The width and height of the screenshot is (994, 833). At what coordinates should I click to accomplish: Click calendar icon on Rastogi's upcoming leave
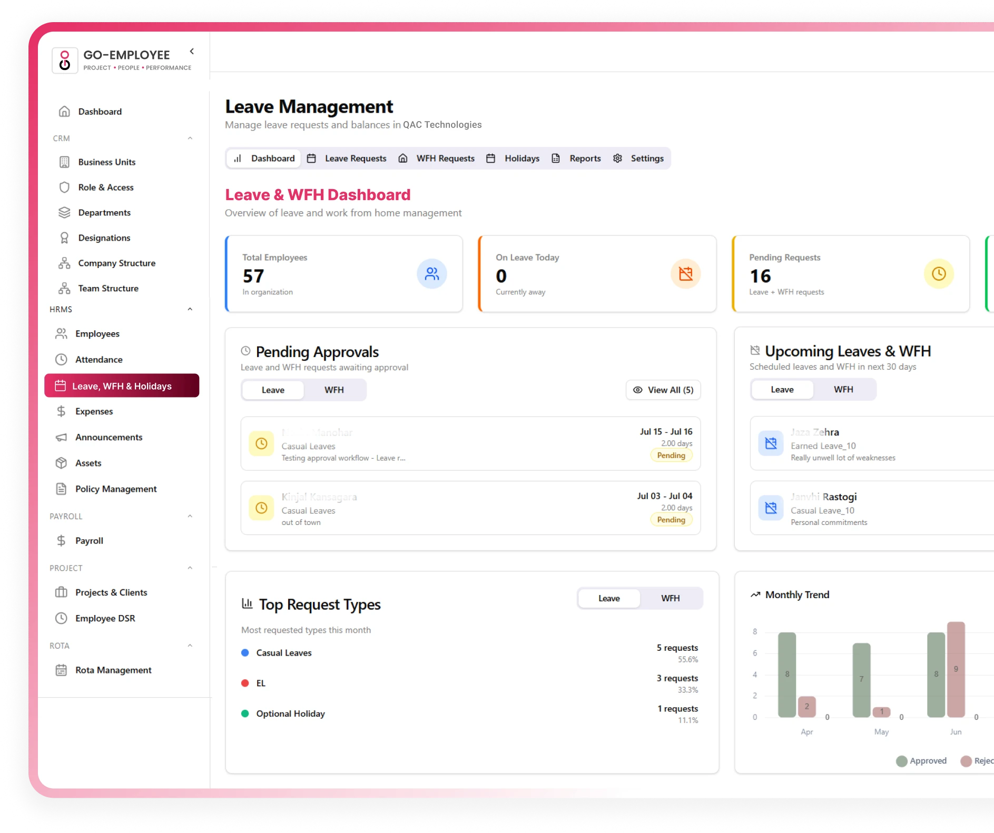[771, 508]
